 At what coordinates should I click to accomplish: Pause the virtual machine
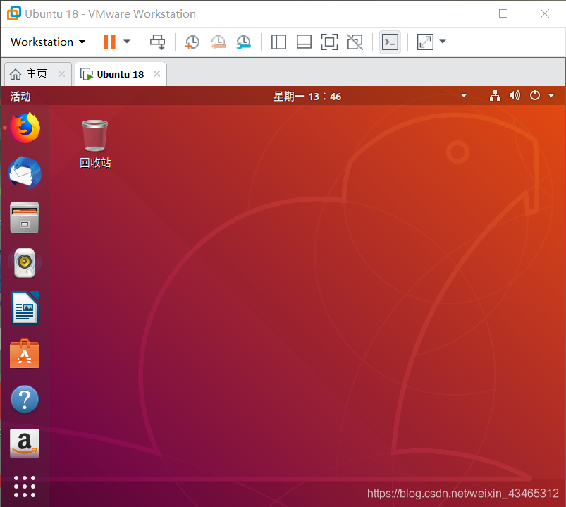click(x=109, y=42)
